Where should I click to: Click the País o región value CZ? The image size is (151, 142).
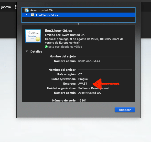click(x=80, y=74)
